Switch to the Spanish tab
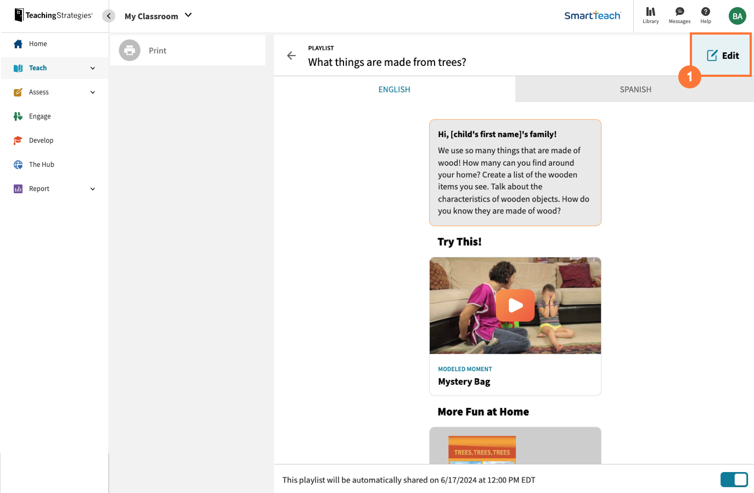This screenshot has width=754, height=493. click(635, 89)
